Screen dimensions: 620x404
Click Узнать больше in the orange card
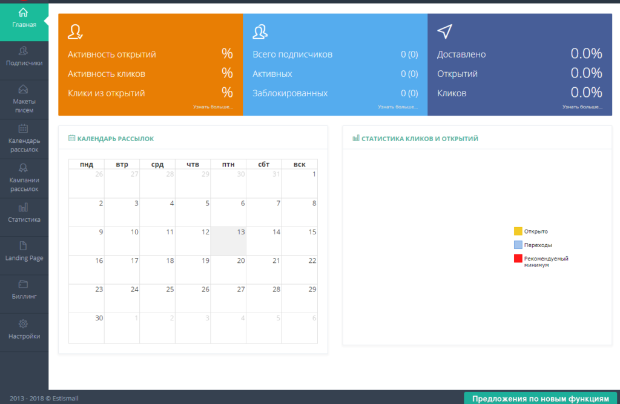point(213,107)
